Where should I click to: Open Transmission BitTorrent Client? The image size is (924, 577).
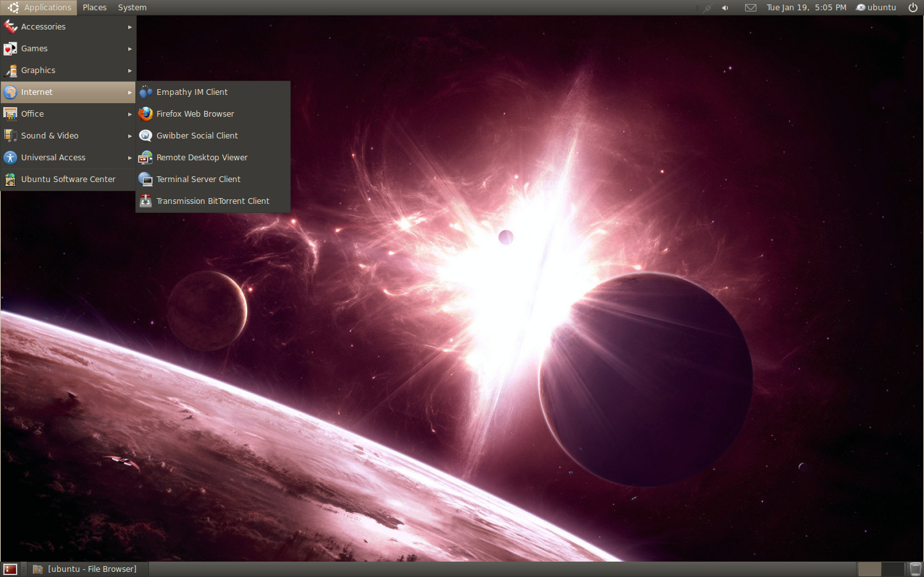tap(212, 201)
